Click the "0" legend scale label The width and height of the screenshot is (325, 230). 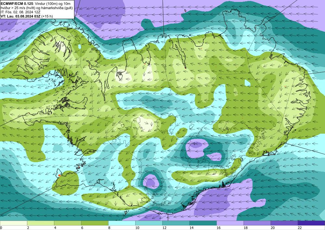tap(1, 228)
